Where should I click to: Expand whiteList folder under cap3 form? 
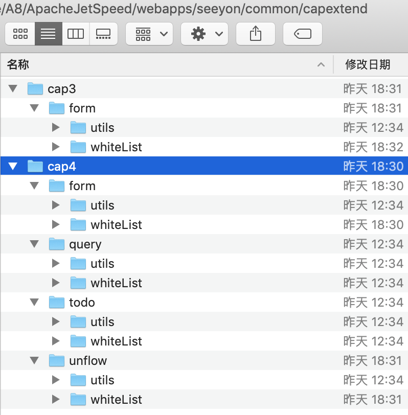tap(56, 147)
